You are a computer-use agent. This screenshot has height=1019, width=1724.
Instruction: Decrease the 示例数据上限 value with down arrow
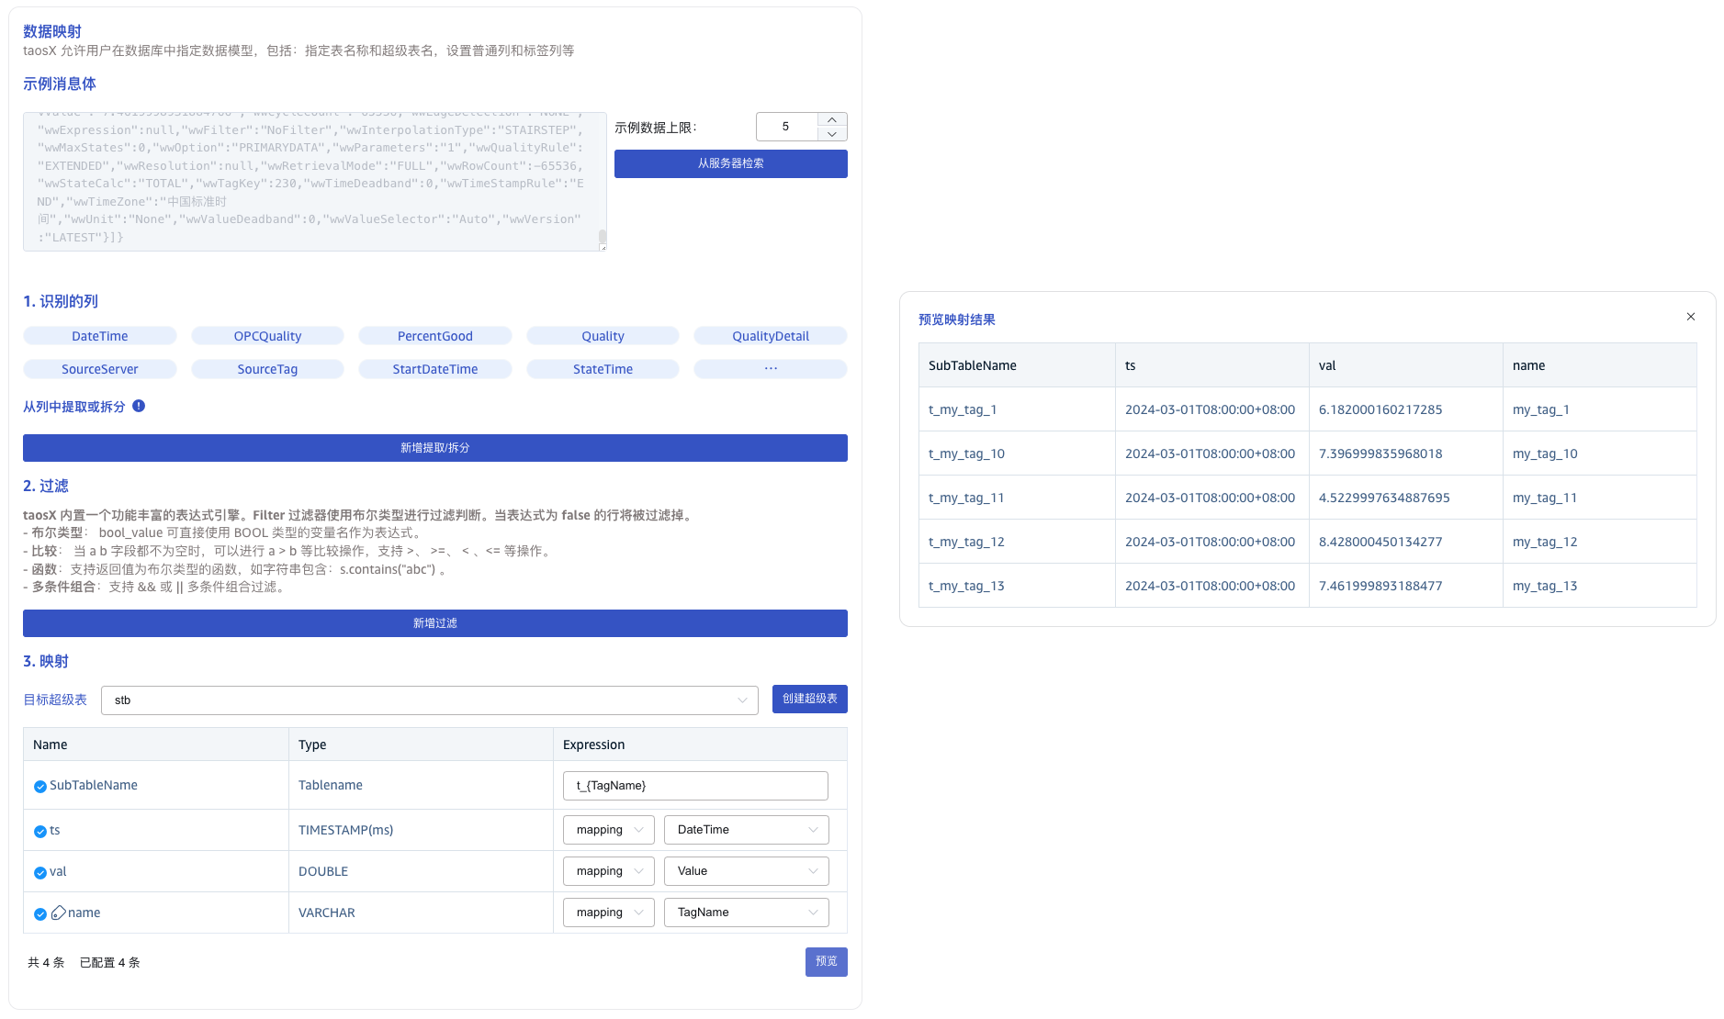[x=831, y=134]
